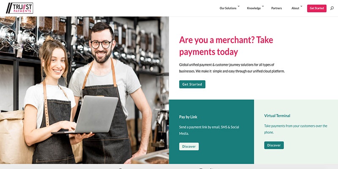Image resolution: width=338 pixels, height=169 pixels.
Task: Click the Virtual Terminal description text
Action: pyautogui.click(x=296, y=129)
